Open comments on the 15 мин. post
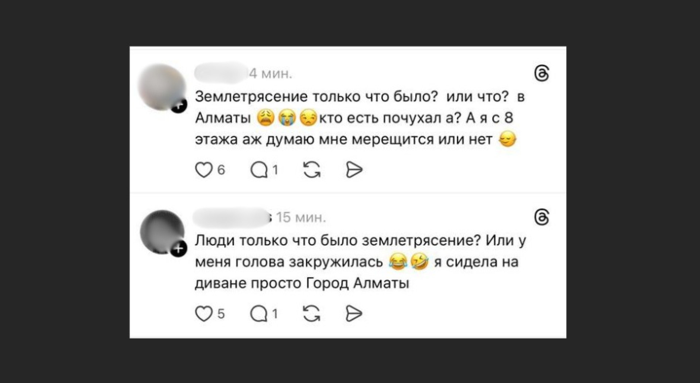This screenshot has height=383, width=700. coord(259,314)
